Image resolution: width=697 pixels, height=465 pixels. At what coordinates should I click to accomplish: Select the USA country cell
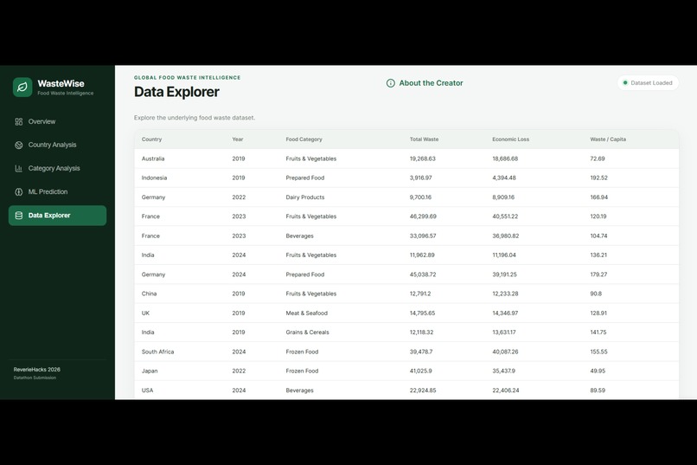[x=147, y=391]
